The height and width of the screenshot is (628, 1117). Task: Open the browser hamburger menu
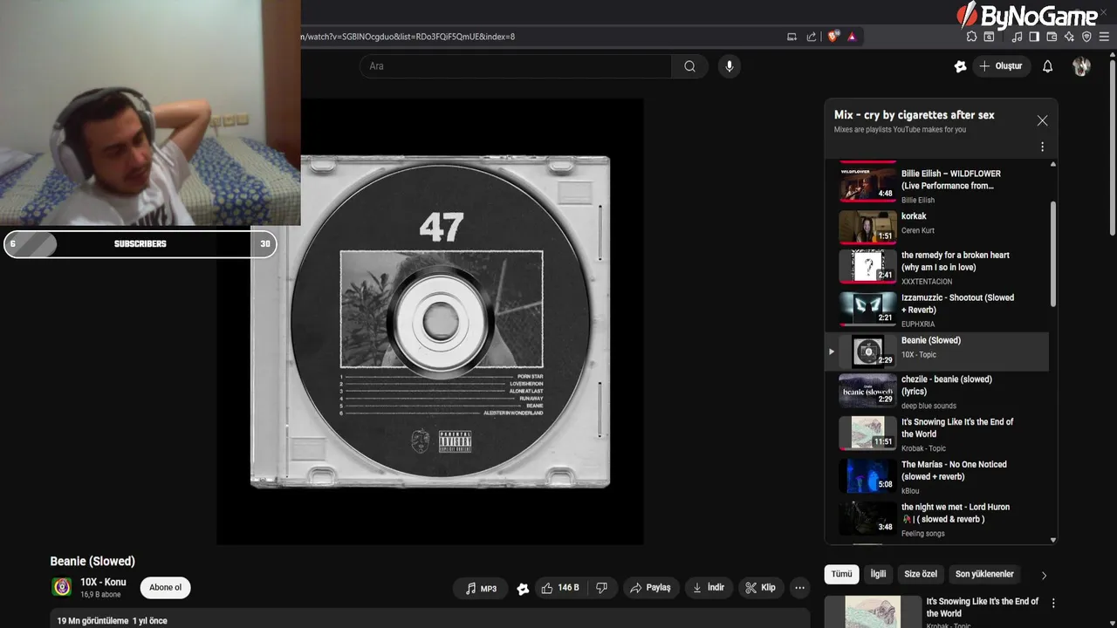coord(1105,37)
